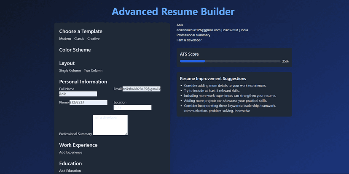349x174 pixels.
Task: Click Resume Improvement Suggestions heading
Action: click(213, 79)
